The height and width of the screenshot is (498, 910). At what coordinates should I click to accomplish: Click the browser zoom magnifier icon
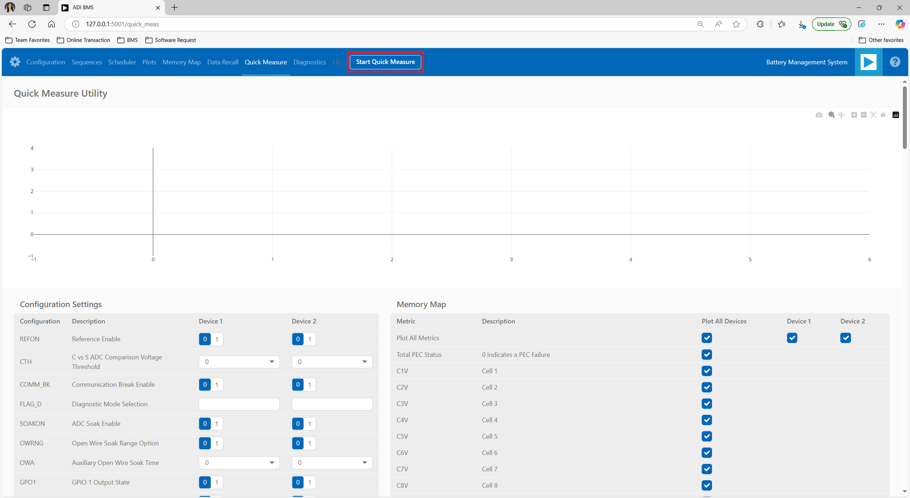[700, 24]
